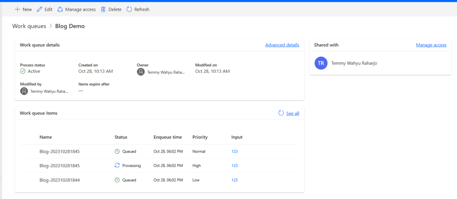Screen dimensions: 457x199
Task: Click the Manage access toolbar icon
Action: 60,9
